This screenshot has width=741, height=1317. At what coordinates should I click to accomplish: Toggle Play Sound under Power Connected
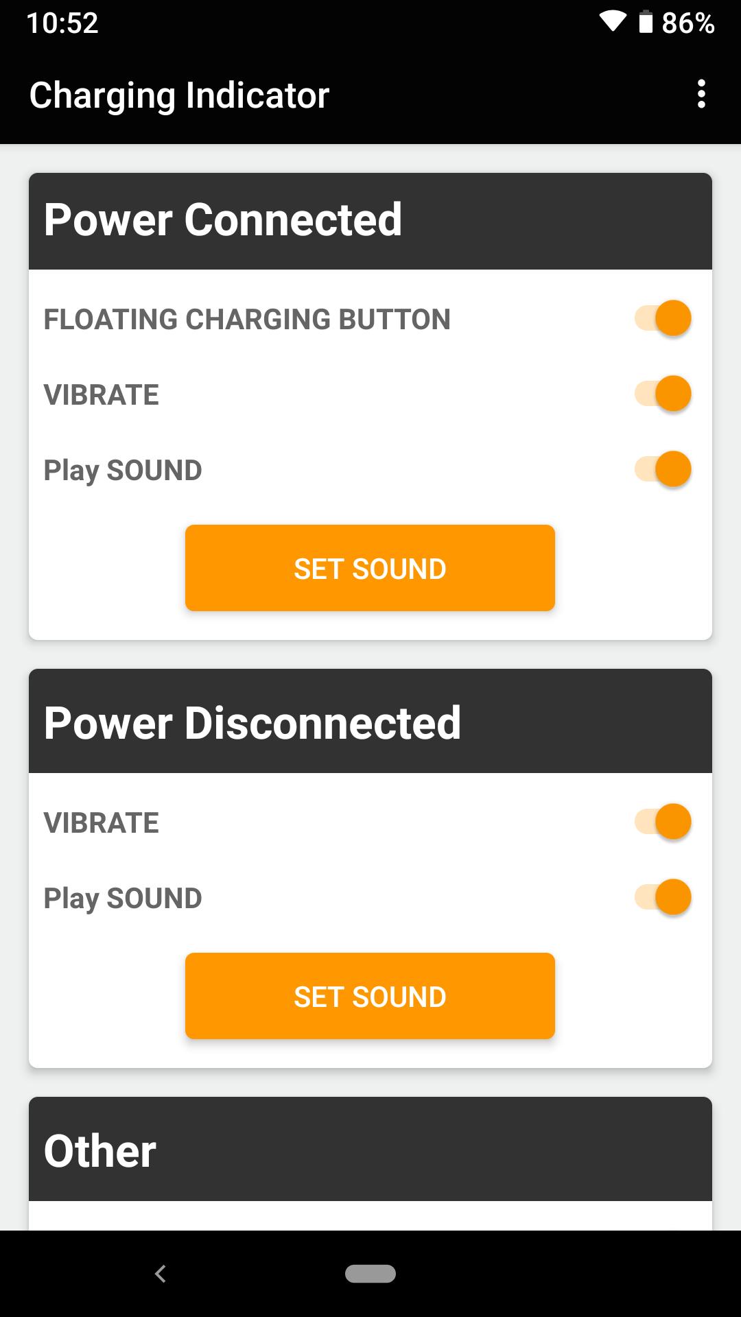click(x=663, y=469)
